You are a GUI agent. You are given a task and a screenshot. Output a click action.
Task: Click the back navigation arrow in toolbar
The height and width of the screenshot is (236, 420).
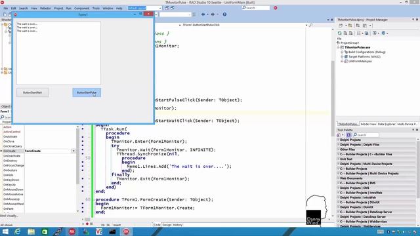203,14
